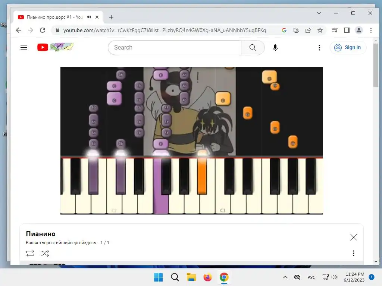Share this page icon
382x286 pixels.
(308, 30)
